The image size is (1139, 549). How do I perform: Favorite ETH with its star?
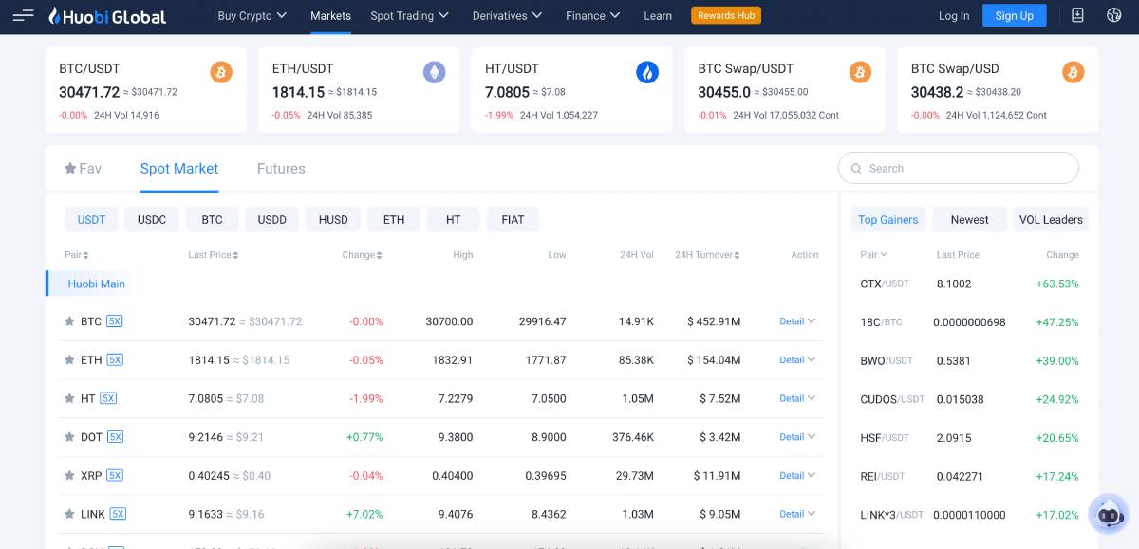[x=69, y=360]
